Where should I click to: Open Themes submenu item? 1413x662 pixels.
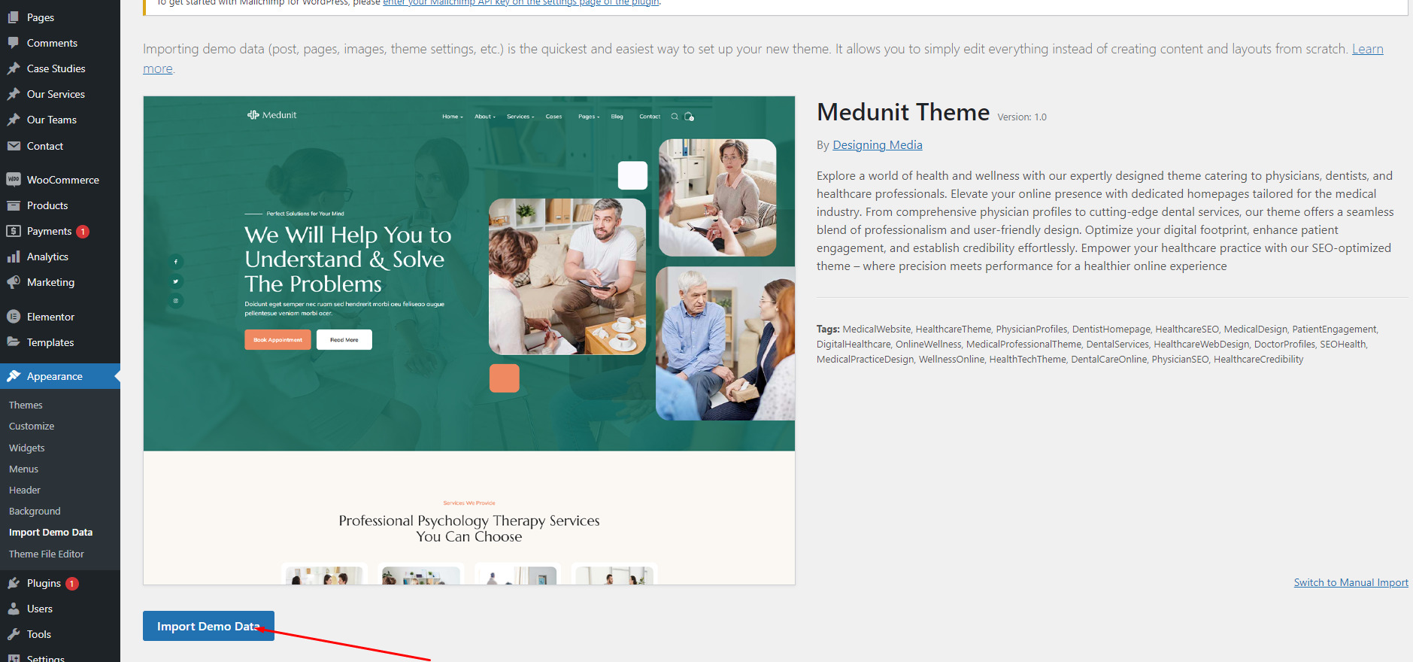(26, 405)
